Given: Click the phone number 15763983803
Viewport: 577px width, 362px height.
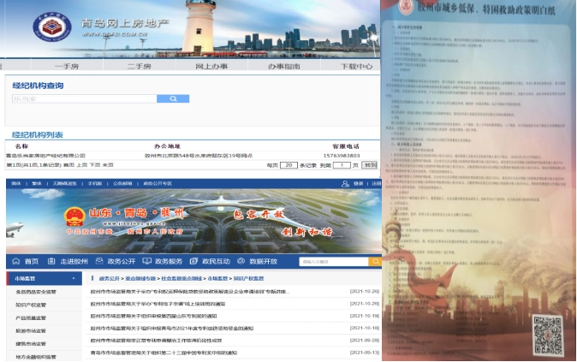Looking at the screenshot, I should click(342, 156).
